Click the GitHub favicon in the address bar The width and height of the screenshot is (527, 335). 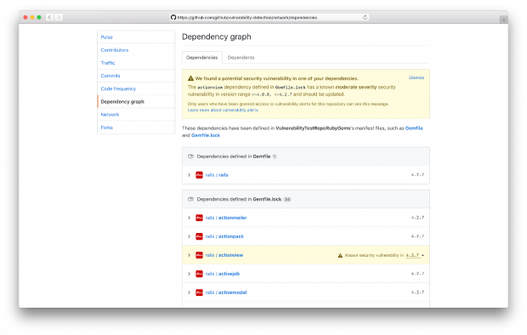173,17
